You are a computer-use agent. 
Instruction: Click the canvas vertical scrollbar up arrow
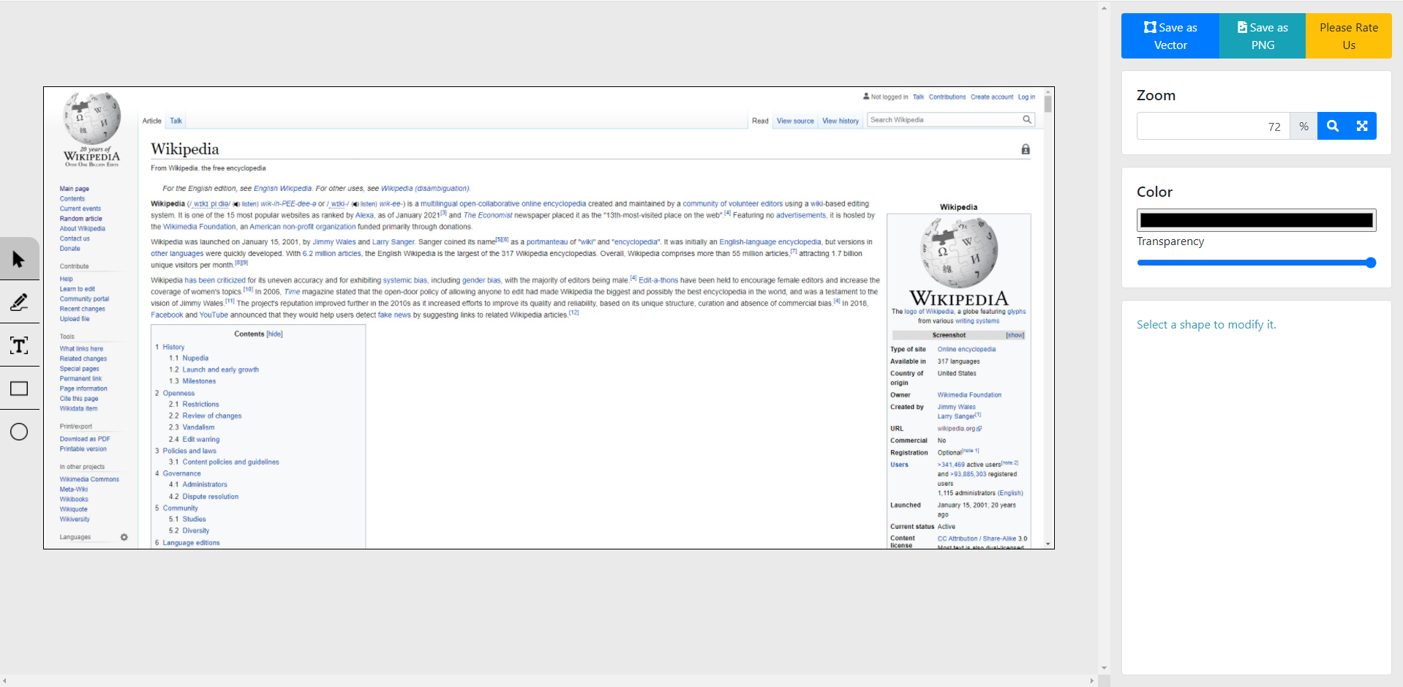coord(1104,9)
